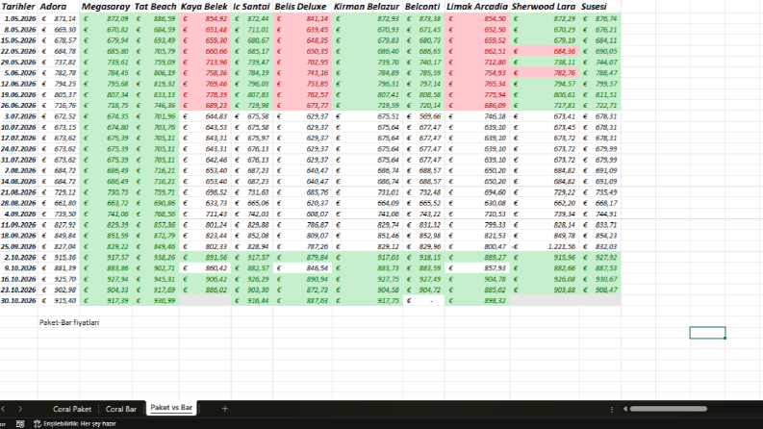Select the Adora header cell

pos(59,7)
